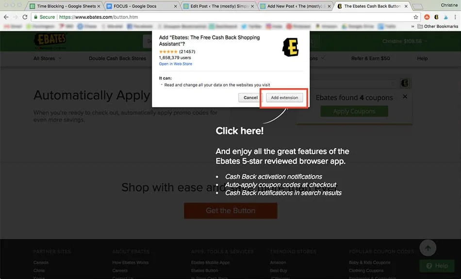Close the Time Blocking - Google Sheets tab
The image size is (461, 279).
99,6
